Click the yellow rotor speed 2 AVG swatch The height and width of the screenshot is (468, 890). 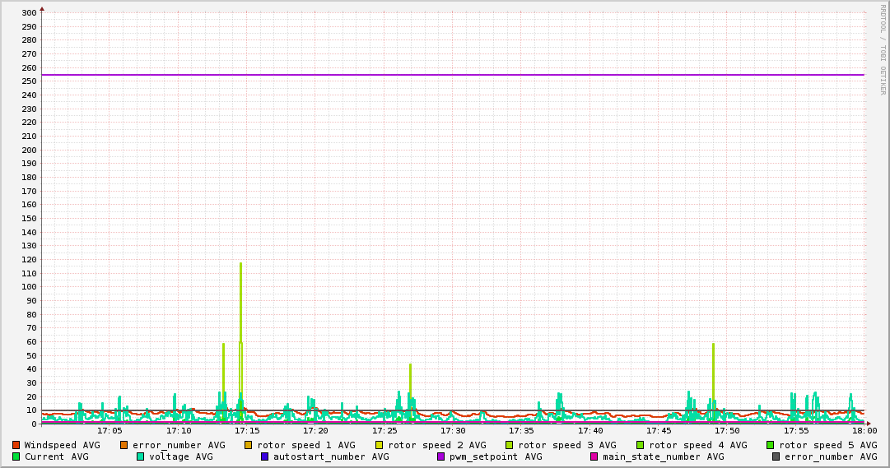[x=380, y=445]
